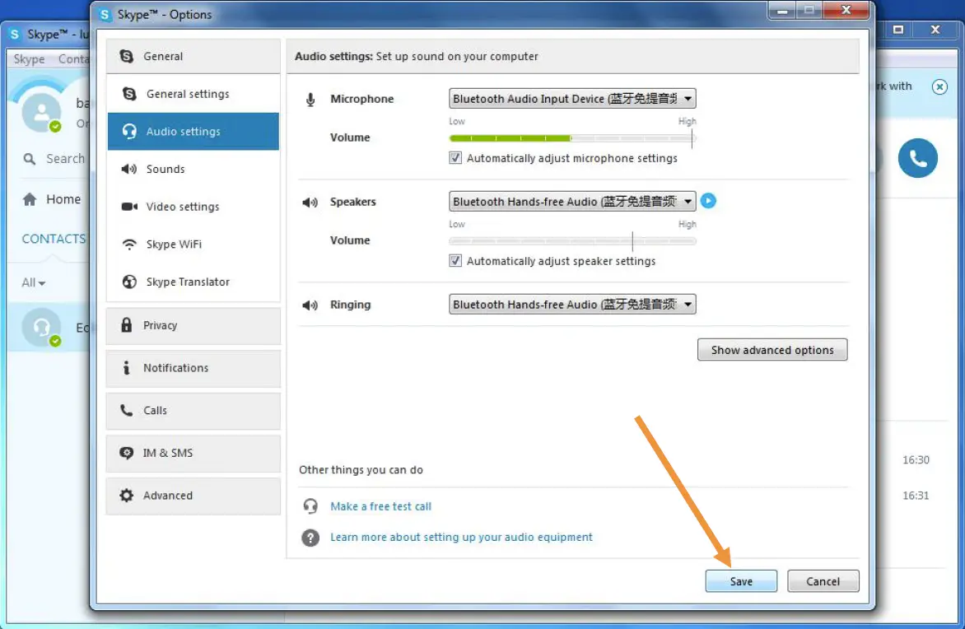The image size is (965, 629).
Task: Save the audio settings
Action: click(x=741, y=581)
